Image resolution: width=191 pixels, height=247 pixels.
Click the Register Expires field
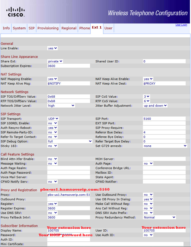coord(69,208)
